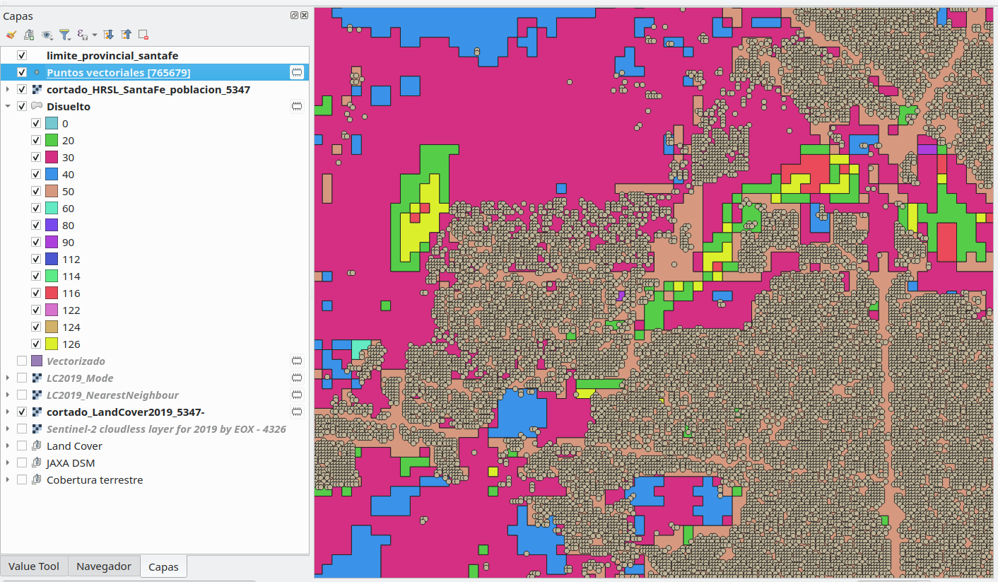Click the point symbol icon of Puntos vectoriales
998x582 pixels.
37,72
